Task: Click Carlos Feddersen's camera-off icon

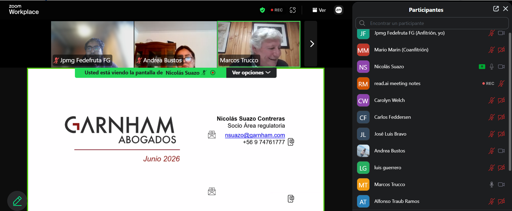Action: pos(501,117)
